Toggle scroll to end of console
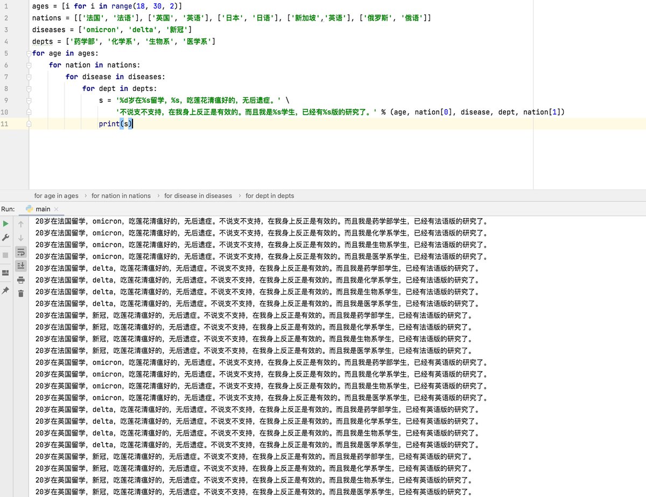The height and width of the screenshot is (497, 646). (21, 265)
